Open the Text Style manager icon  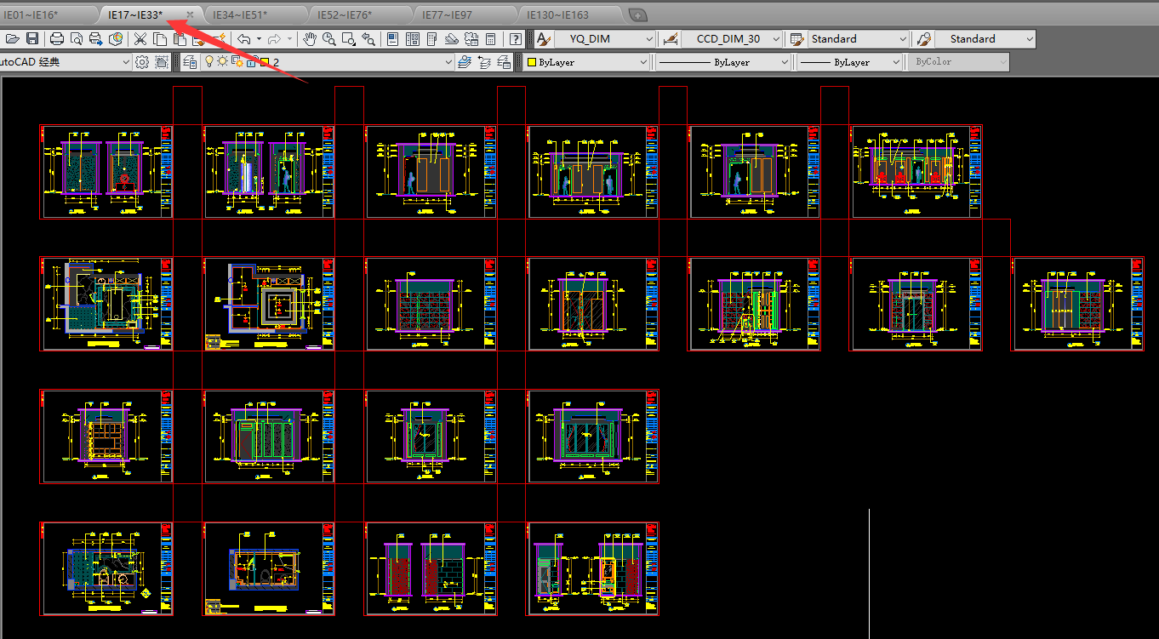tap(544, 39)
